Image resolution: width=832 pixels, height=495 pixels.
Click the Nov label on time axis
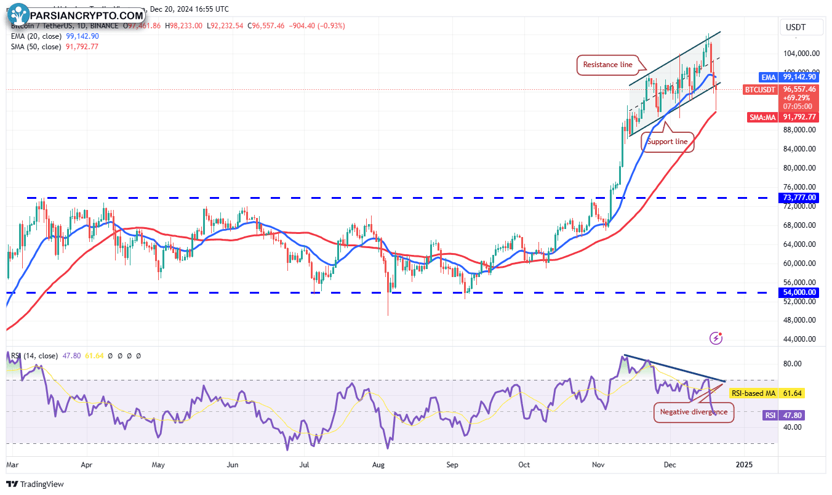(x=598, y=464)
